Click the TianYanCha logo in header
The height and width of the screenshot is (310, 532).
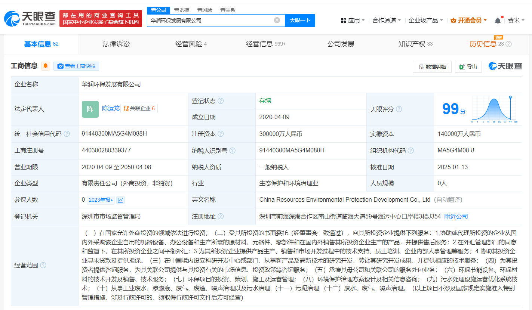click(30, 18)
